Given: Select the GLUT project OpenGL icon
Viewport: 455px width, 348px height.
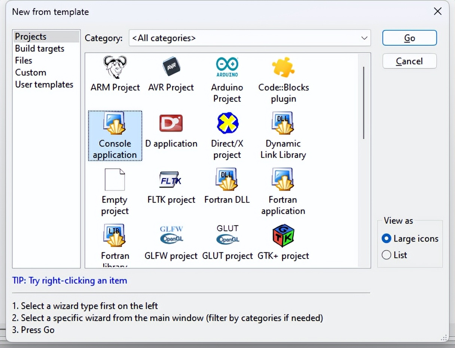Looking at the screenshot, I should (227, 235).
